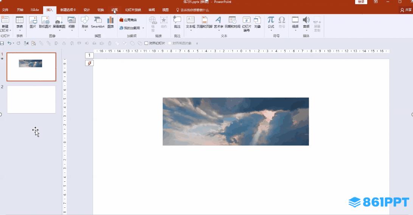Toggle the 对齐幻灯片 checkbox
413x215 pixels.
pos(146,43)
